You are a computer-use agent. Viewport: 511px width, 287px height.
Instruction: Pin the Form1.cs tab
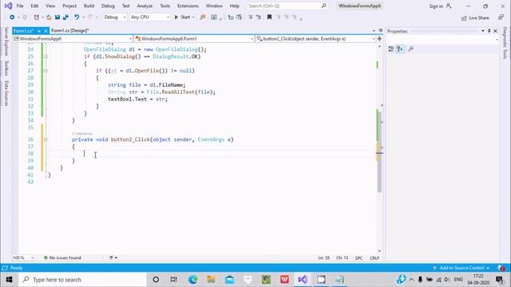pos(39,30)
